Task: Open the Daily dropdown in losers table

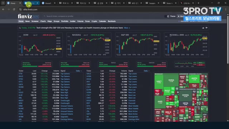Action: pos(147,71)
